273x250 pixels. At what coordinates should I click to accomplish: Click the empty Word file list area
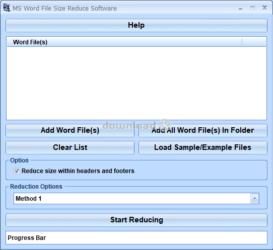pos(136,83)
